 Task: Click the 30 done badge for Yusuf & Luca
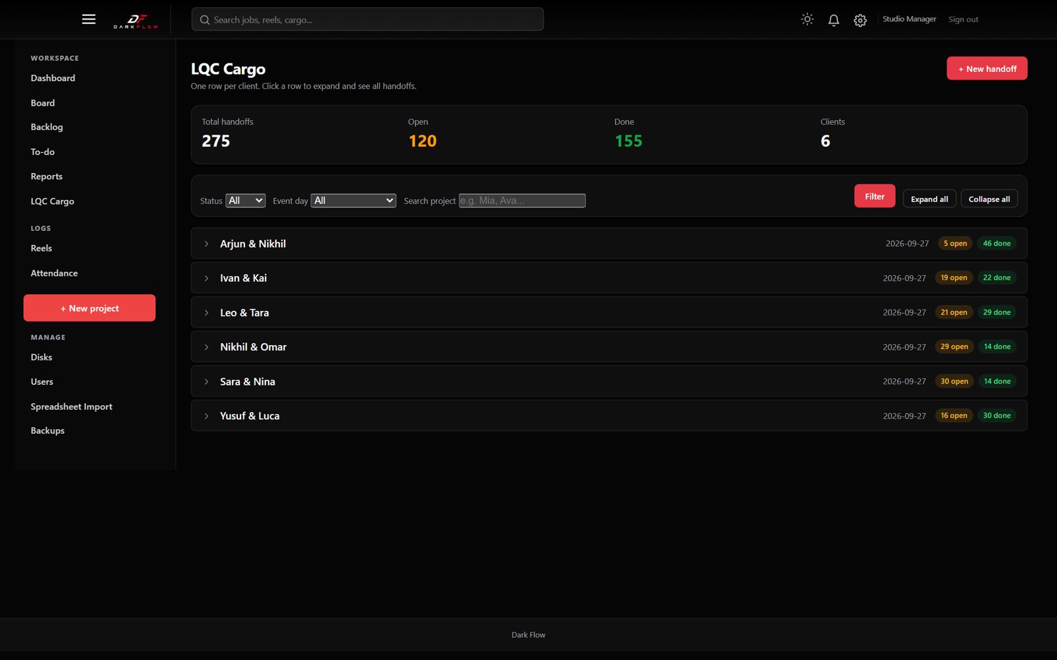point(997,416)
